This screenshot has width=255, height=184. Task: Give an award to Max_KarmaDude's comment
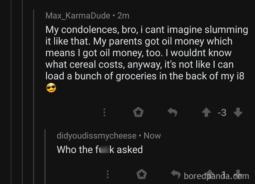click(138, 112)
